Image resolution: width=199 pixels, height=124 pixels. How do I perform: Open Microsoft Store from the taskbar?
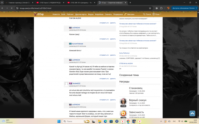click(x=111, y=121)
